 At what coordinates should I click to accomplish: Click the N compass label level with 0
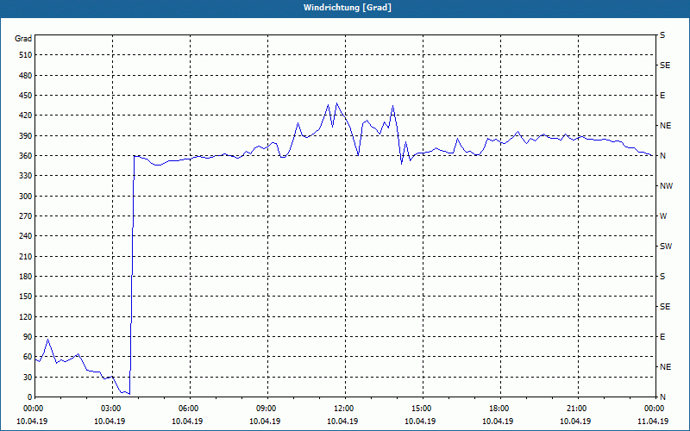tap(662, 397)
